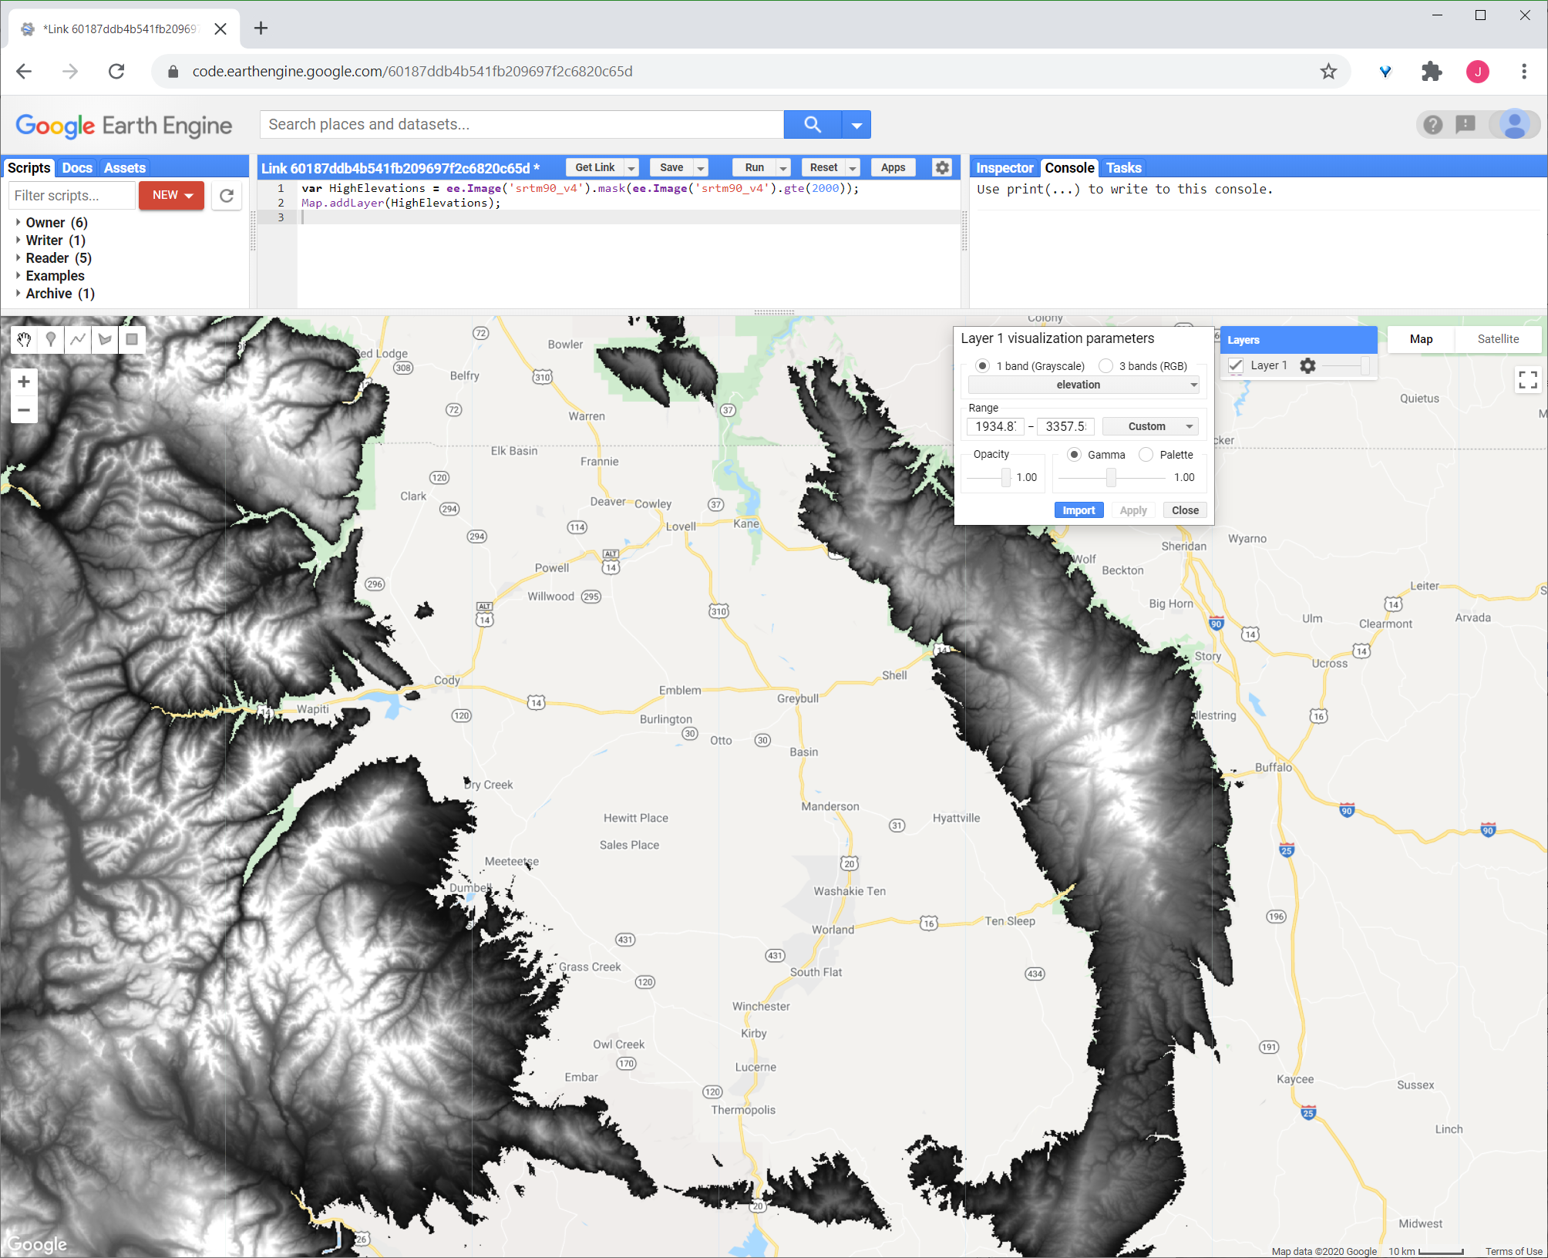
Task: Go back to previous page
Action: (24, 72)
